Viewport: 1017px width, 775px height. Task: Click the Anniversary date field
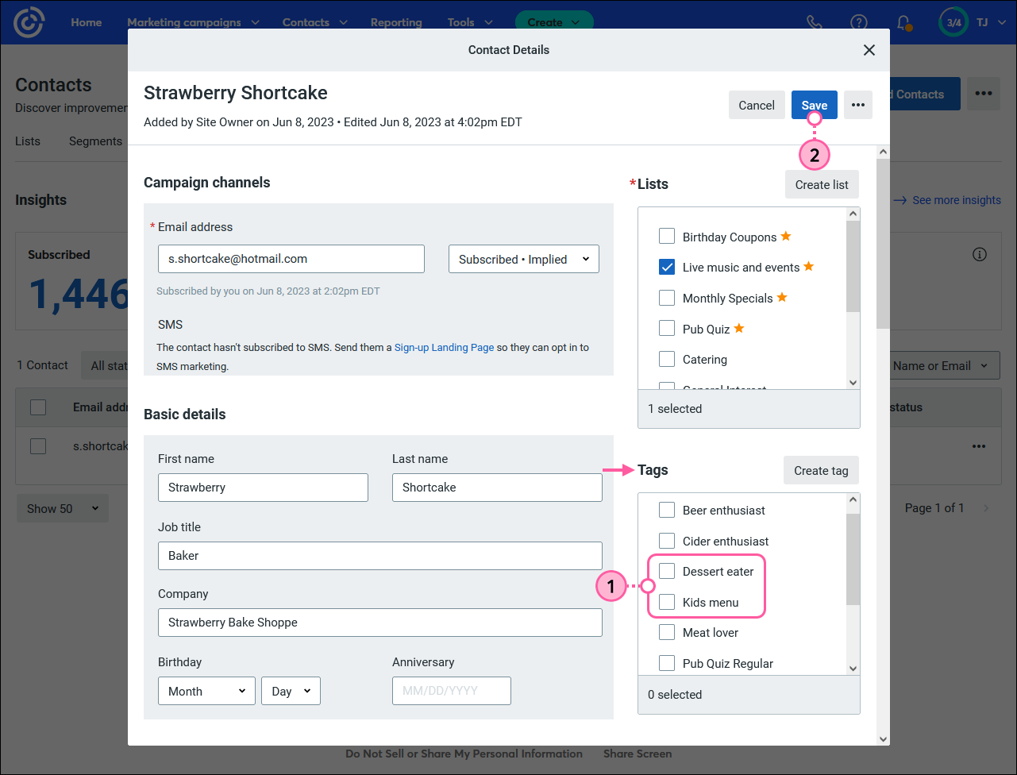451,691
